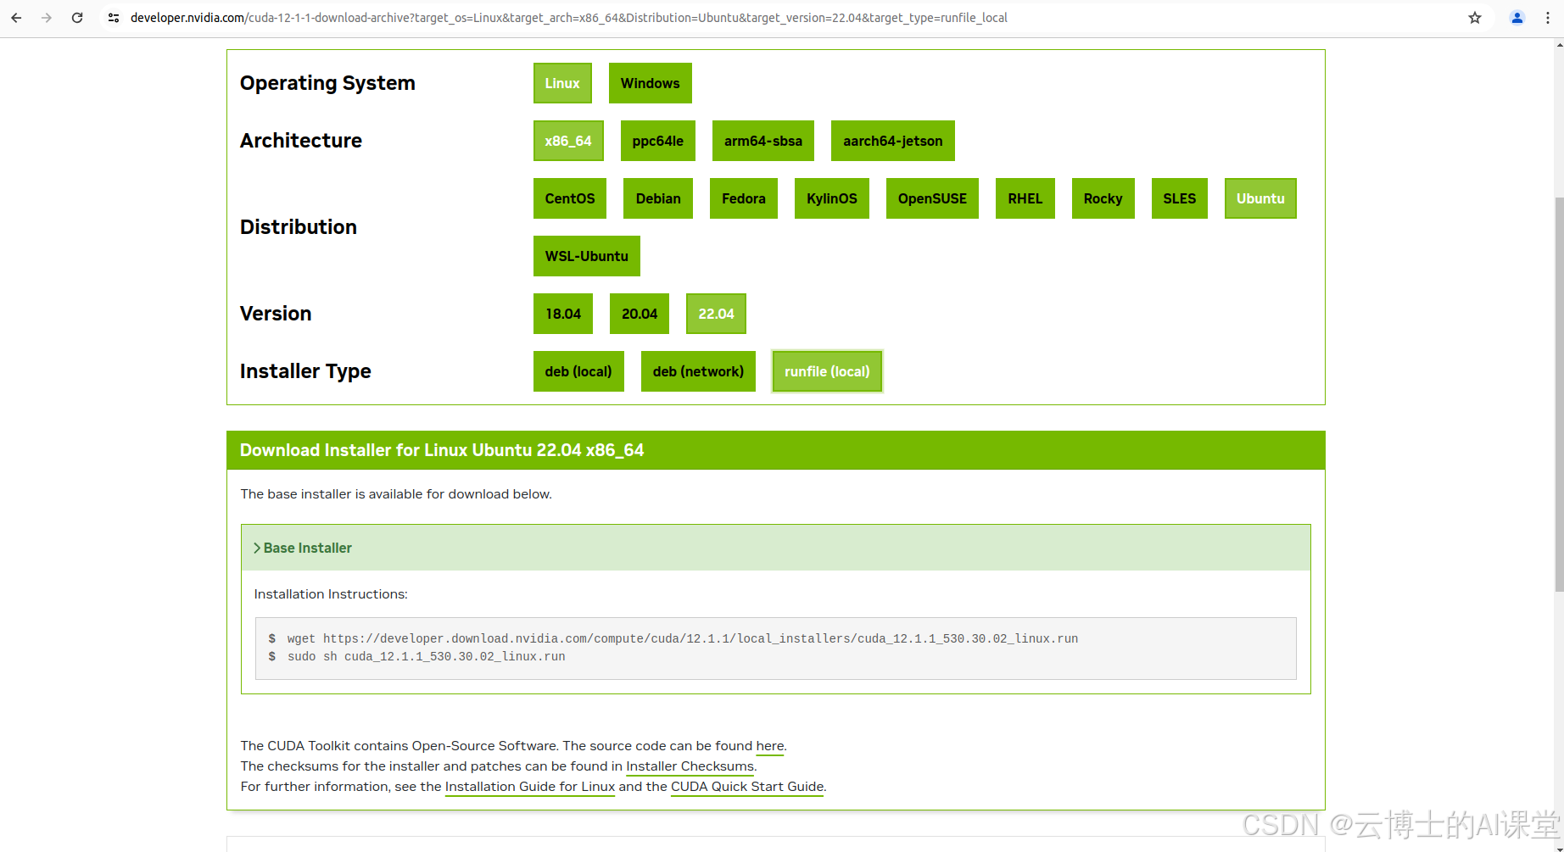The height and width of the screenshot is (852, 1564).
Task: Open Installation Guide for Linux link
Action: (x=530, y=787)
